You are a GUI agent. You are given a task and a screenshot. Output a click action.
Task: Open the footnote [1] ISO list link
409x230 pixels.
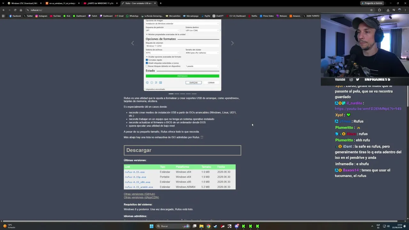[202, 137]
